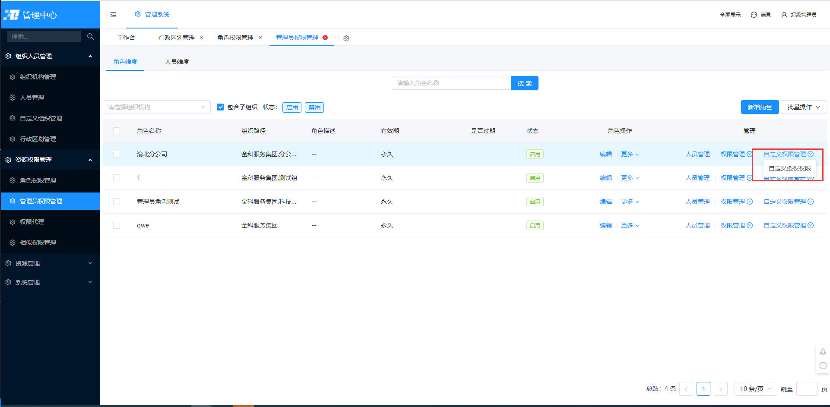Focus the 跳至 page jump input
The width and height of the screenshot is (830, 407).
[x=807, y=389]
